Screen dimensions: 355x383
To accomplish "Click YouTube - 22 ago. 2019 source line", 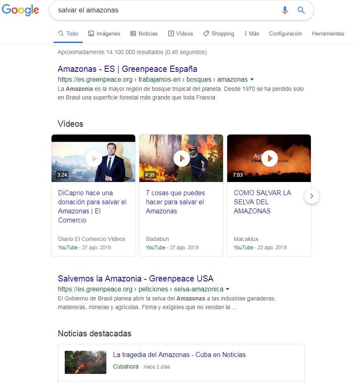I will point(260,248).
